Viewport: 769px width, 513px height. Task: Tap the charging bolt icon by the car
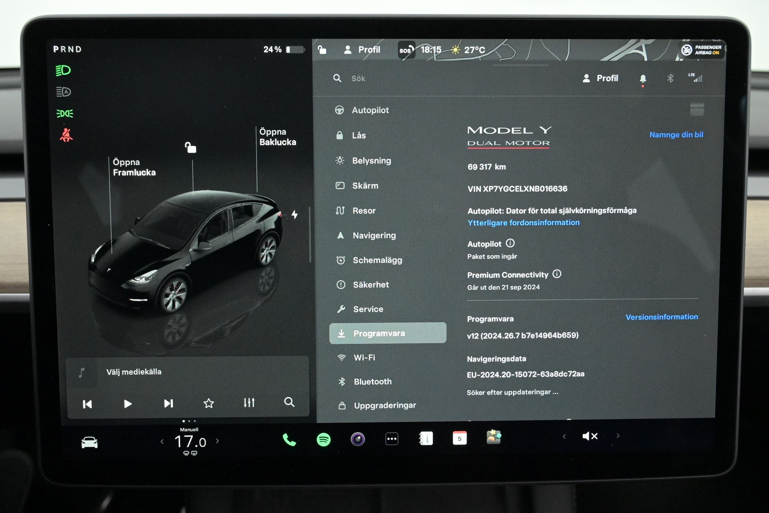point(295,214)
